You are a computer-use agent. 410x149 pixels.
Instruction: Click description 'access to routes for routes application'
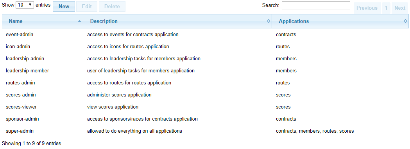coord(129,83)
